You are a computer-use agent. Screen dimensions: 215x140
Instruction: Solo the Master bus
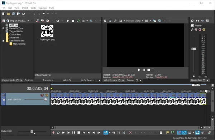point(204,30)
